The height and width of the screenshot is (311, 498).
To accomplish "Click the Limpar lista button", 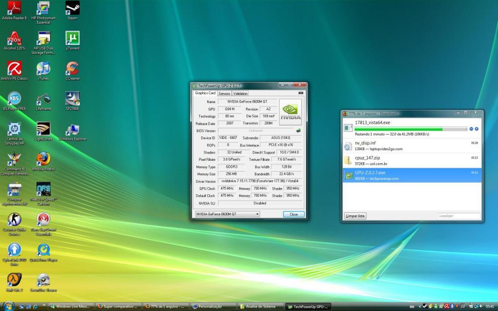I will [355, 216].
